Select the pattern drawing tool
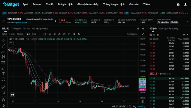This screenshot has height=108, width=191. click(x=3, y=57)
